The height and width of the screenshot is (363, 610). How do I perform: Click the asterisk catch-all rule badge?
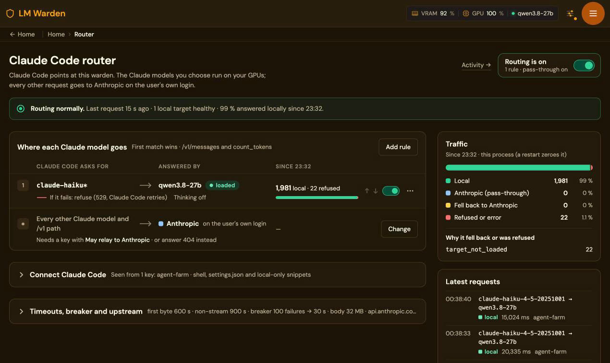(x=23, y=223)
